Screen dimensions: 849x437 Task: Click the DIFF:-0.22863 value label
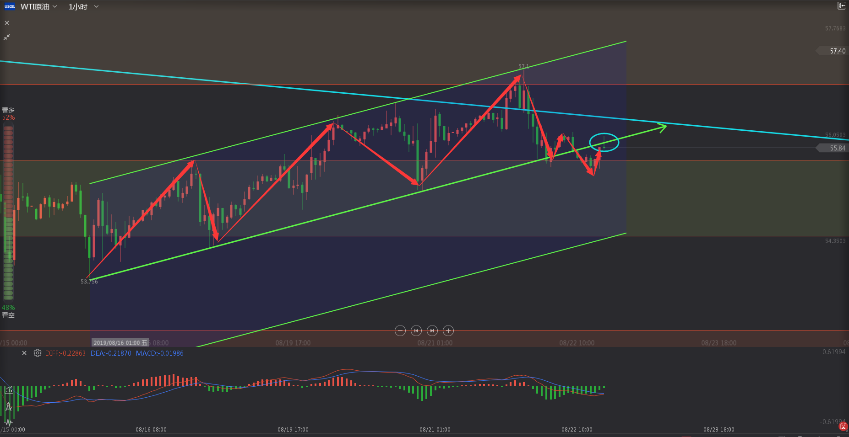coord(65,353)
